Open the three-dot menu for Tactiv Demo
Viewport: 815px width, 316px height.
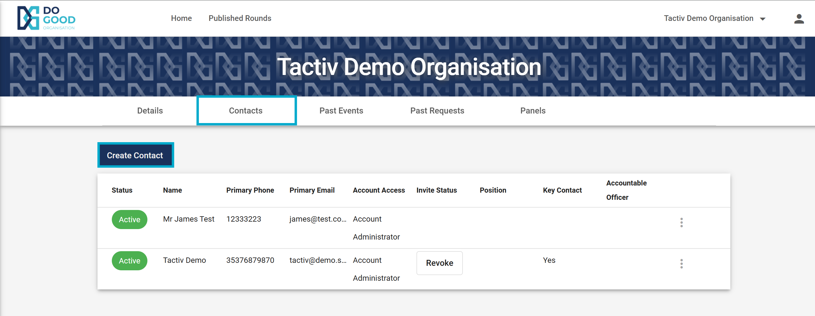681,263
